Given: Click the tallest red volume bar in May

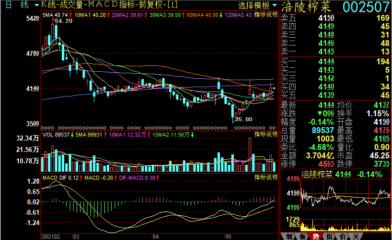Looking at the screenshot, I should click(250, 154).
